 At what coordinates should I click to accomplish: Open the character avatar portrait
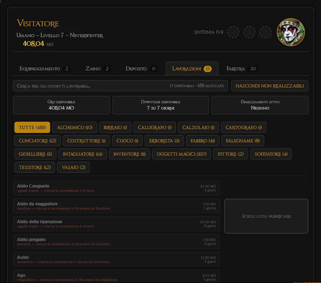tap(291, 32)
